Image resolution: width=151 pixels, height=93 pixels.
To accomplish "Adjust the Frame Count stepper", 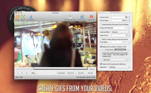I will coord(129,17).
